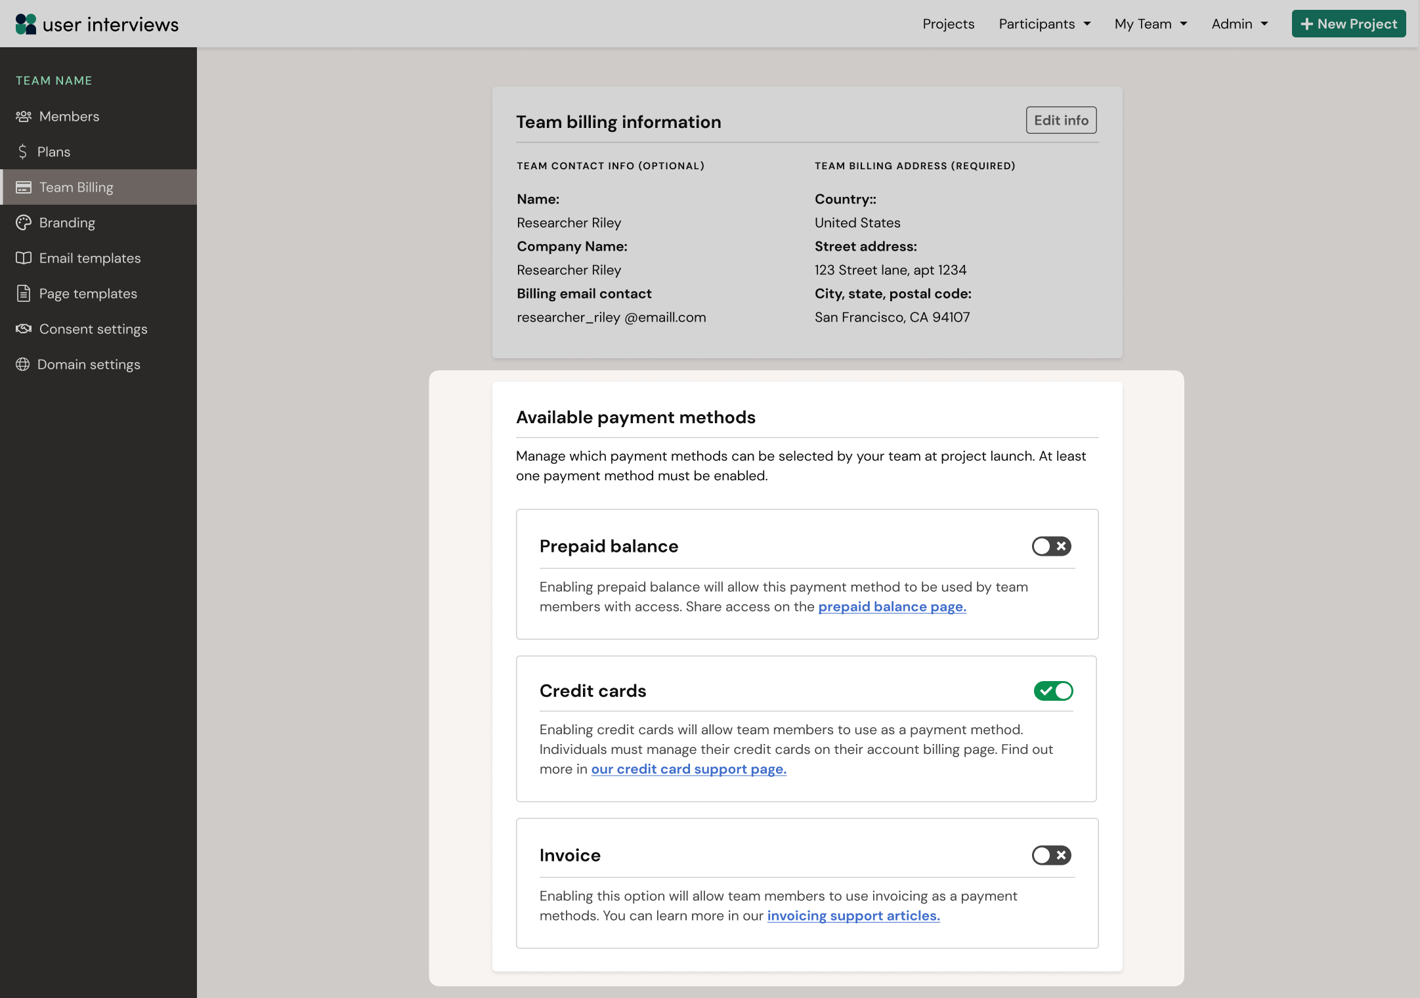
Task: Open Email templates in the sidebar
Action: click(90, 258)
